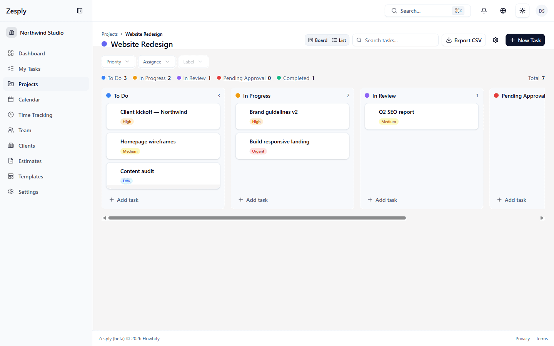Click the purple project color dot
The width and height of the screenshot is (554, 346).
[104, 44]
